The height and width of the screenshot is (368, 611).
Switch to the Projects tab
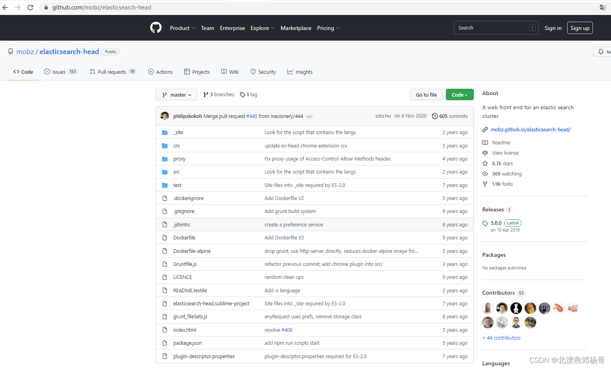click(197, 72)
